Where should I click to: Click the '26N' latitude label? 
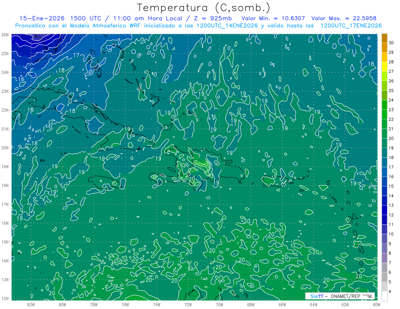5,35
